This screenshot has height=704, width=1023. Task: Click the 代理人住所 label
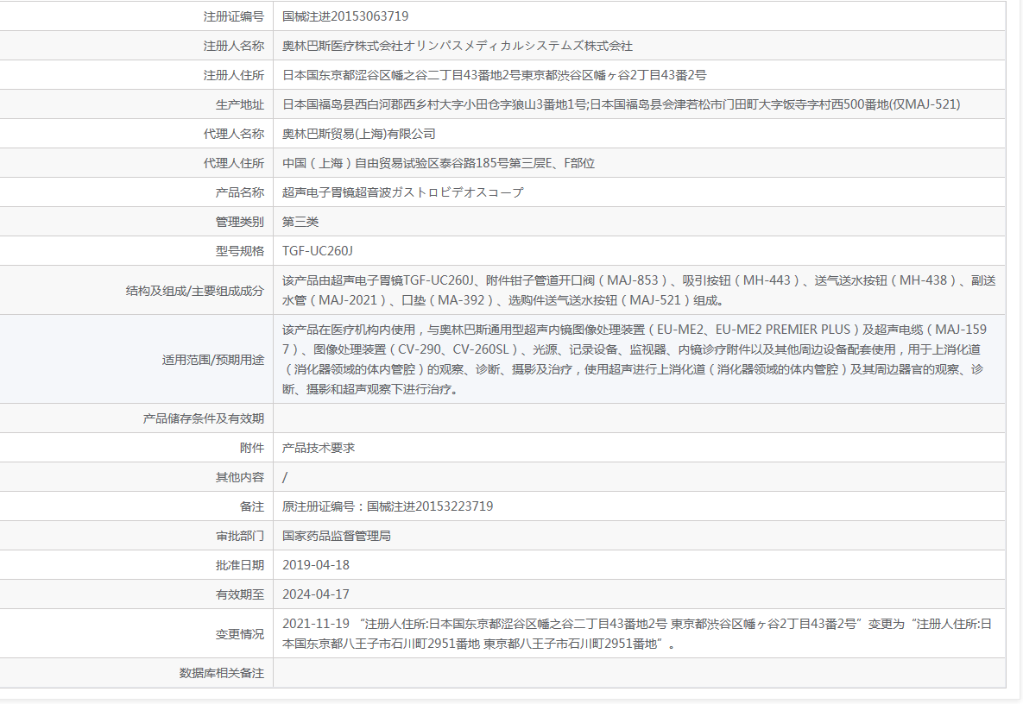(x=234, y=163)
